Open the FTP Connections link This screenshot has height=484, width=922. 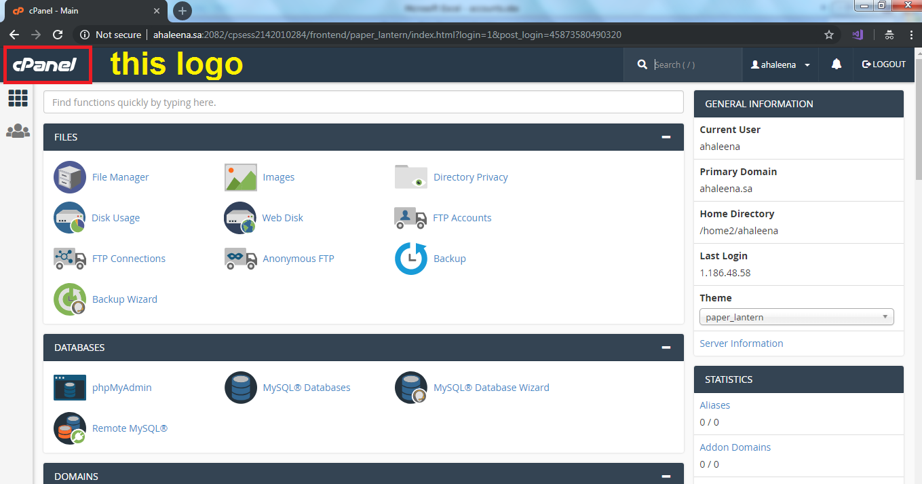pyautogui.click(x=129, y=259)
